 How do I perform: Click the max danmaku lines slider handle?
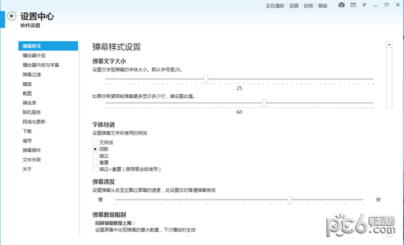pos(264,103)
